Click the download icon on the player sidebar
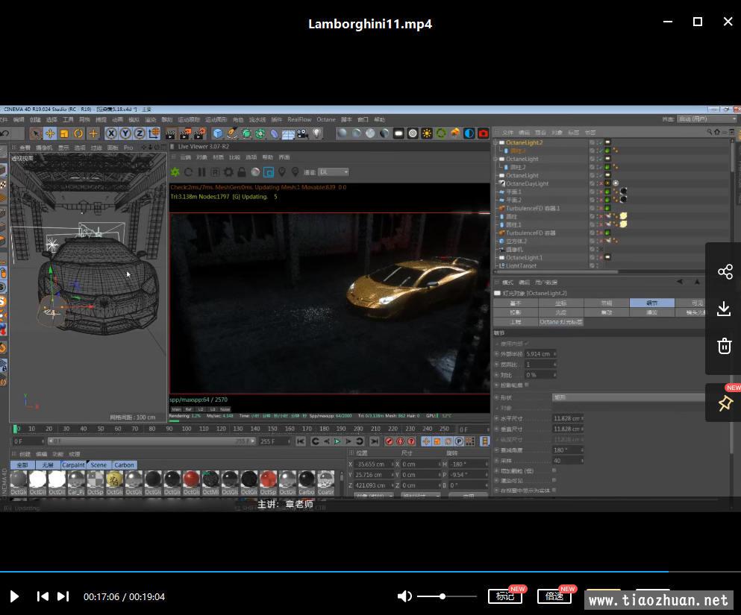Viewport: 741px width, 615px height. 724,309
